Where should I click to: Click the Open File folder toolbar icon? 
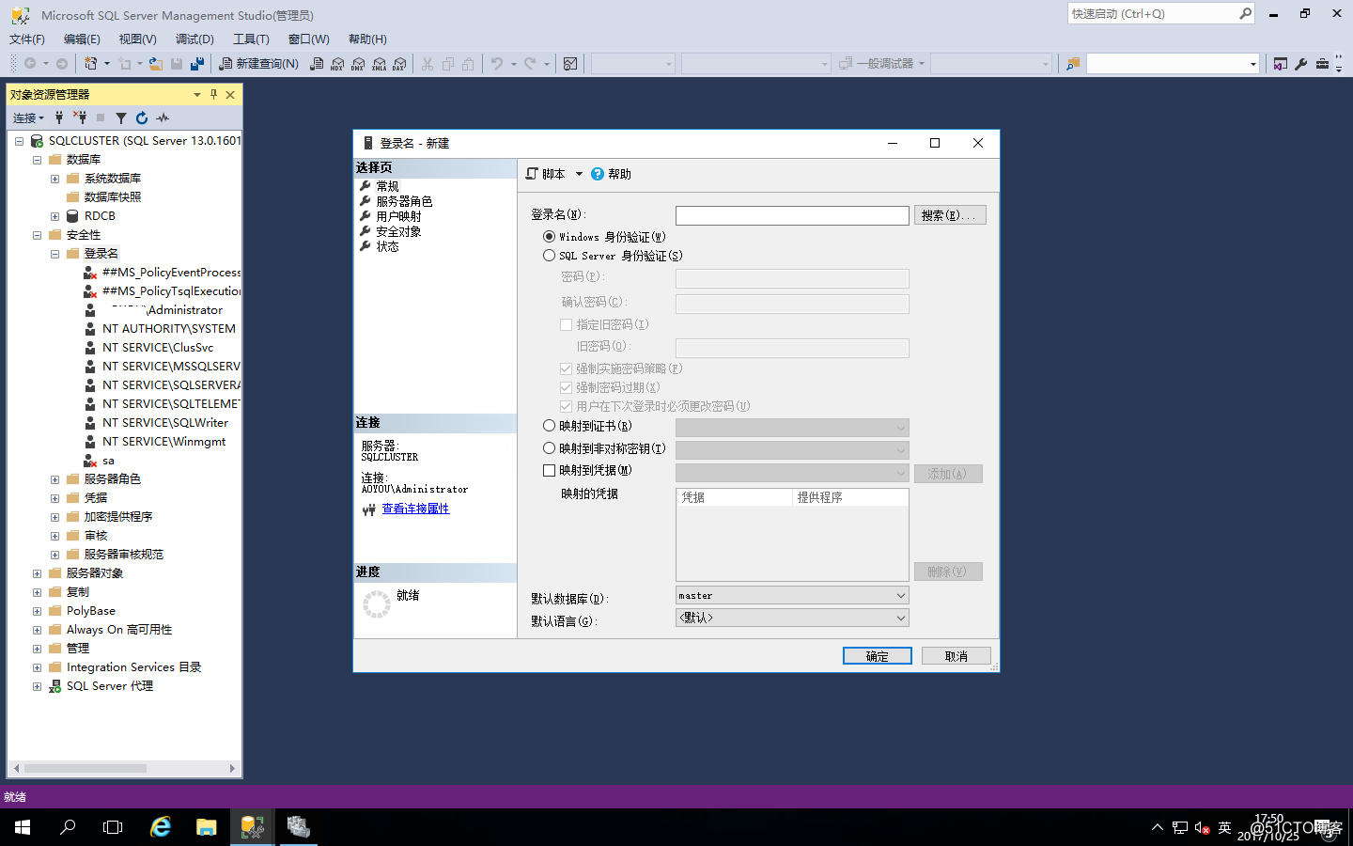(x=156, y=64)
